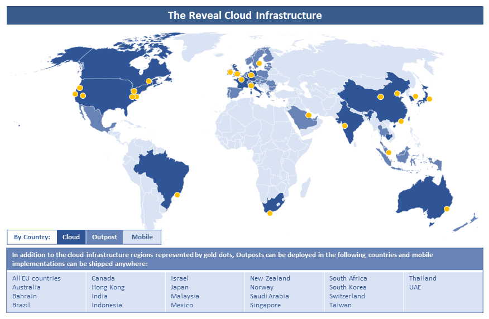
Task: Click 'Israel' in the country list
Action: click(x=180, y=278)
